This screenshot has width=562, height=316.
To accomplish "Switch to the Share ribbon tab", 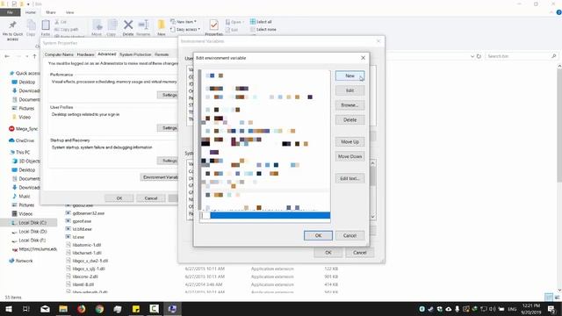I will pos(51,12).
